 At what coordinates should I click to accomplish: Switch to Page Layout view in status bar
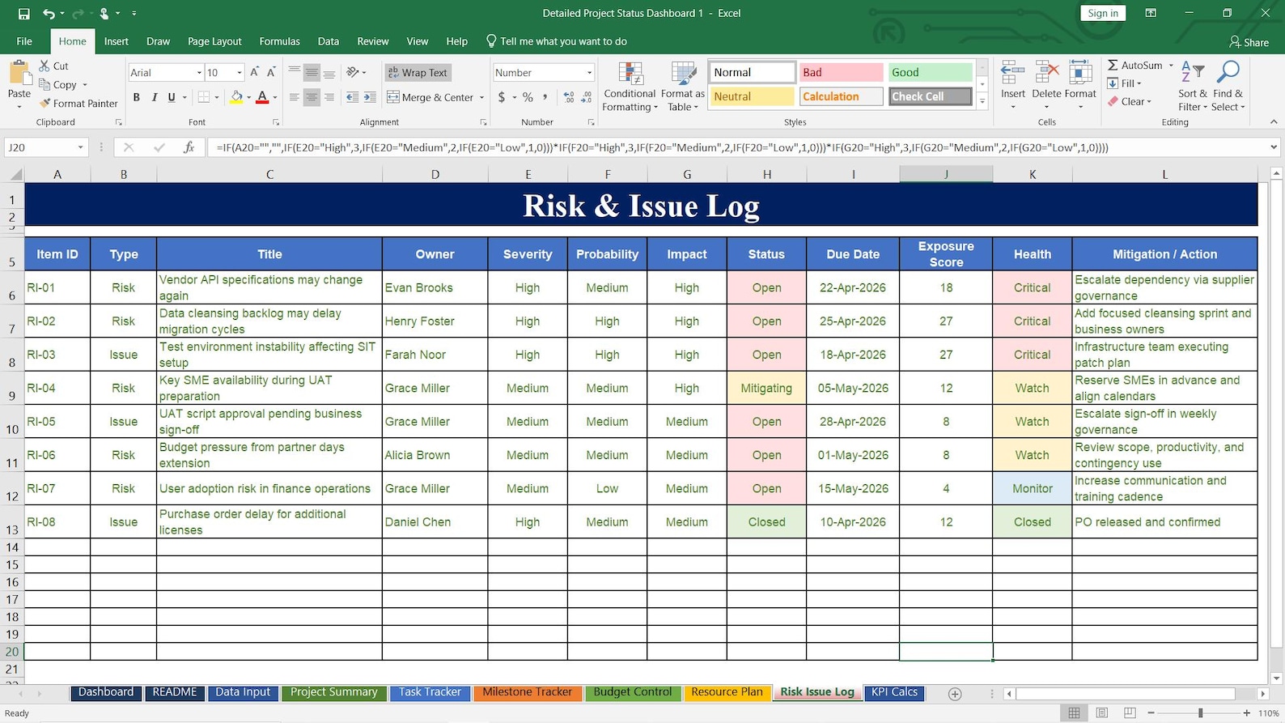[x=1102, y=713]
